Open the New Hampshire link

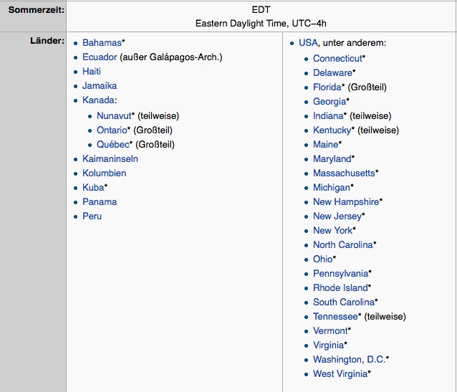346,202
